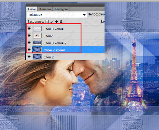The width and height of the screenshot is (159, 130).
Task: Click the Слой2 layer thumbnail
Action: pos(37,36)
